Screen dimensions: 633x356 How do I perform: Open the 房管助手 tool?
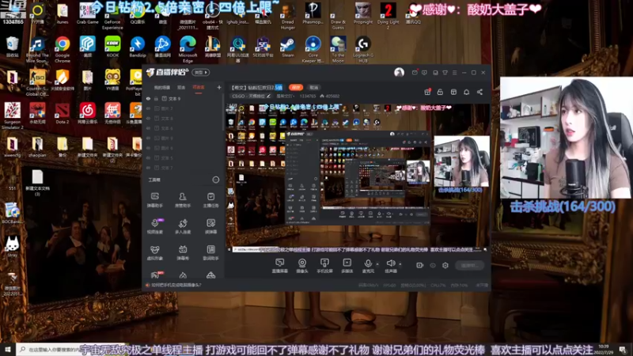(183, 200)
